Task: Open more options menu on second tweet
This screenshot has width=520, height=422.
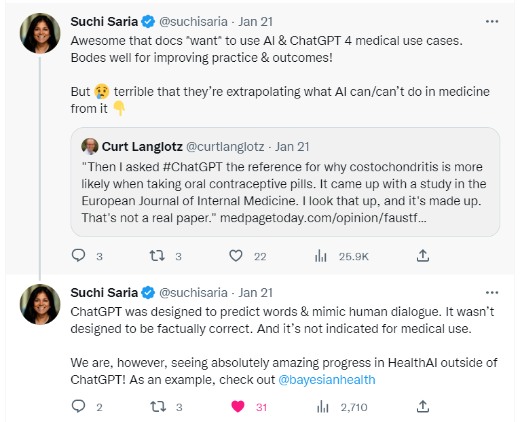Action: (x=492, y=293)
